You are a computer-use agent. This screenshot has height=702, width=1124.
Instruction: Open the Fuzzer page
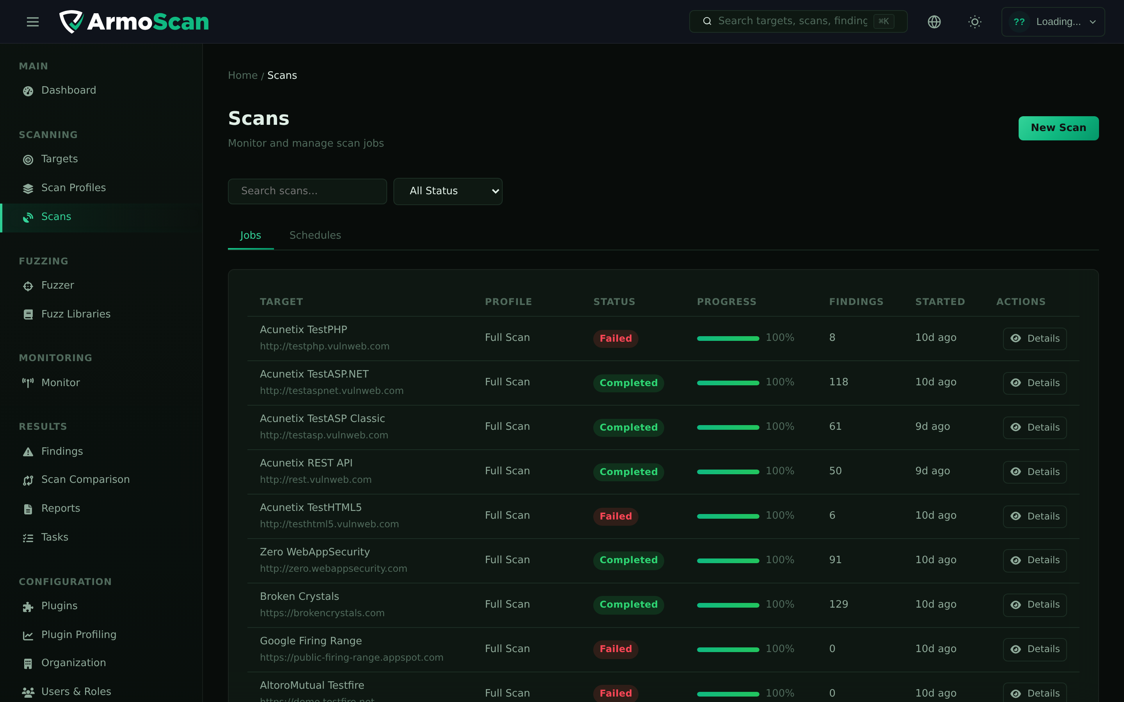(x=101, y=285)
